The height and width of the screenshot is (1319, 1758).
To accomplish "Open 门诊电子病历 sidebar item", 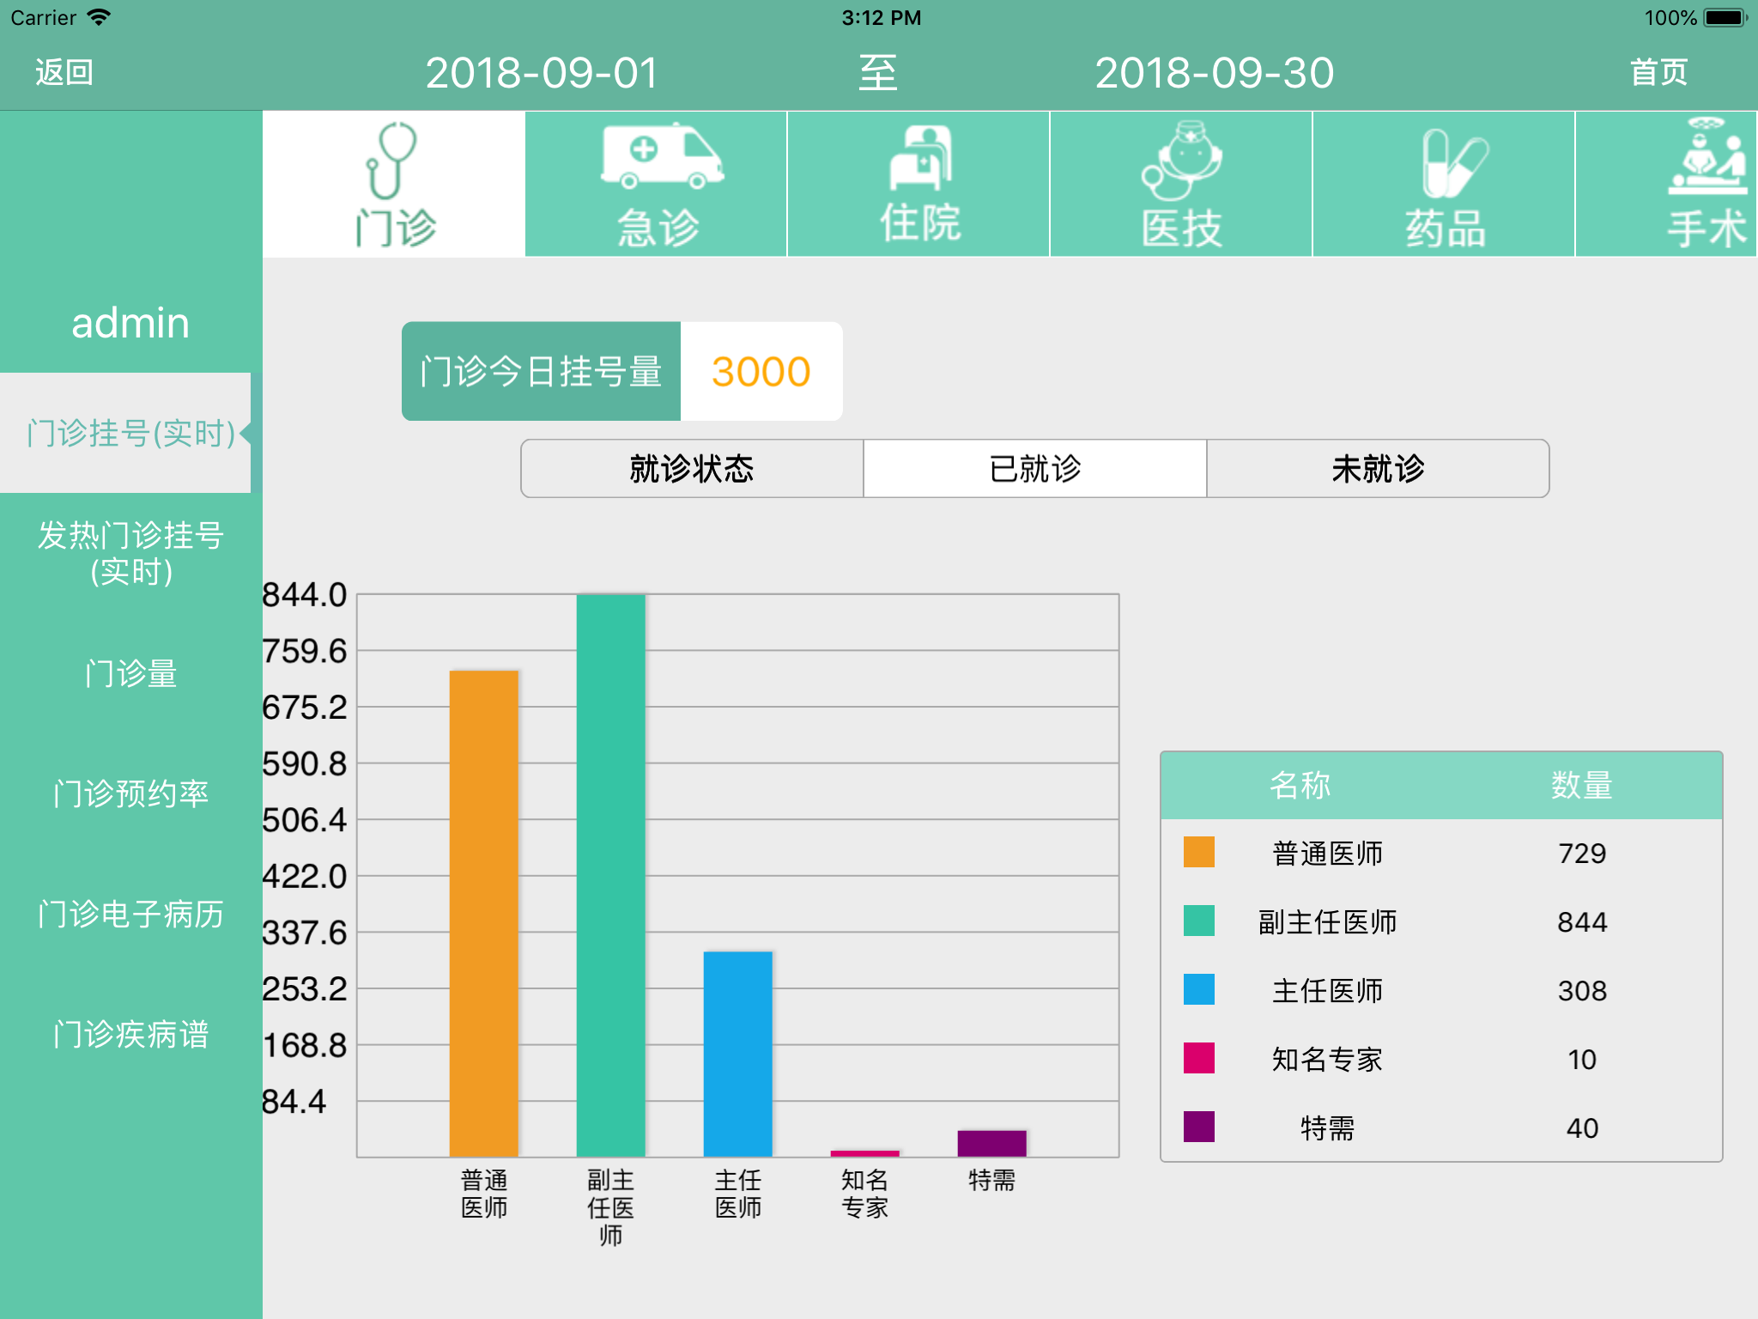I will coord(130,914).
